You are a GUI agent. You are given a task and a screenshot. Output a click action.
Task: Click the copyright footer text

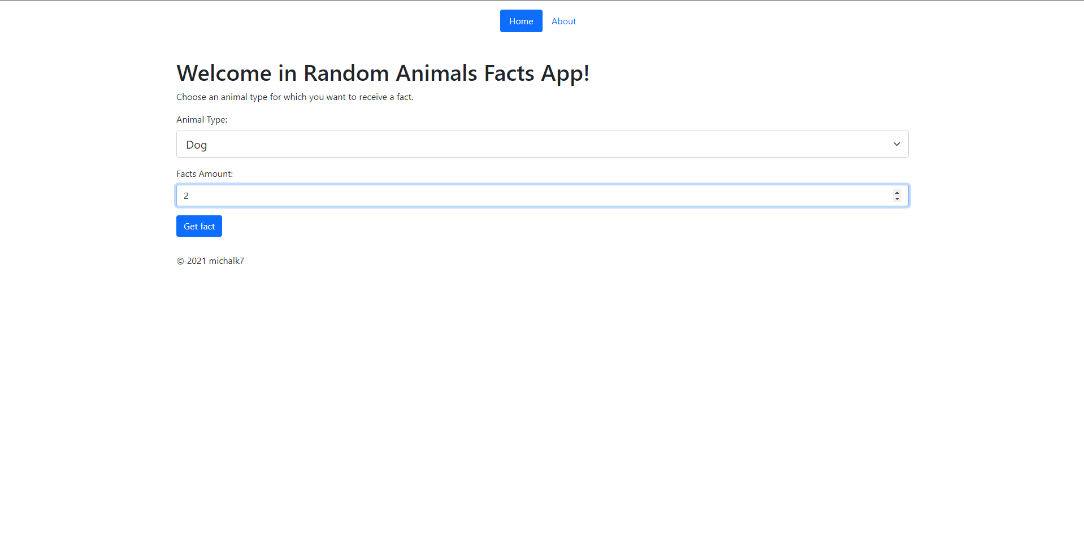pyautogui.click(x=210, y=261)
